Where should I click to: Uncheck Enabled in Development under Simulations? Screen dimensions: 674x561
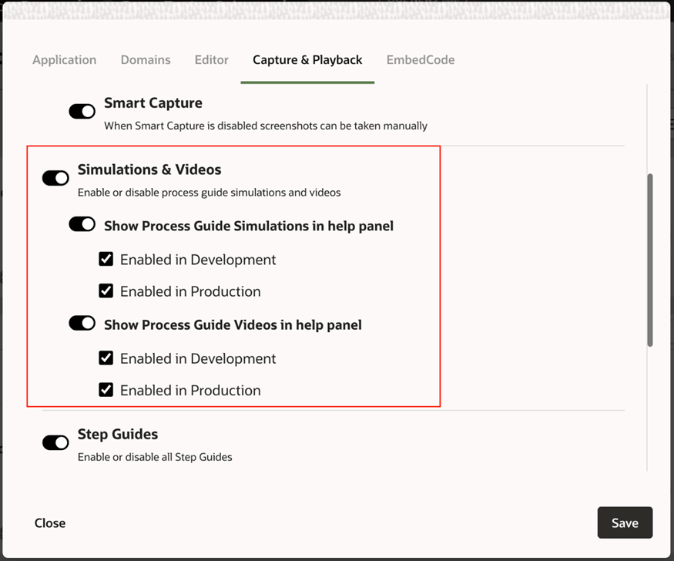106,259
